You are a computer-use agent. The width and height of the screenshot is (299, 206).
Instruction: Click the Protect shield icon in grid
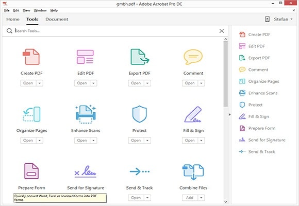pos(140,114)
